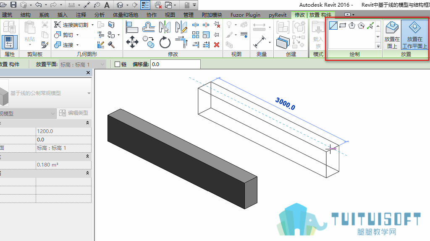Screen dimensions: 430x241
Task: Close the properties palette with the X
Action: [x=88, y=73]
